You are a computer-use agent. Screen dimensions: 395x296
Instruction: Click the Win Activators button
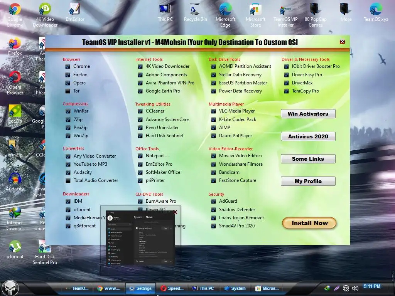click(308, 114)
